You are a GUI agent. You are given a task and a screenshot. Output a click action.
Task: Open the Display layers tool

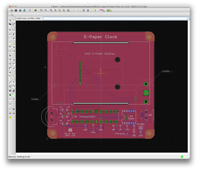click(10, 24)
